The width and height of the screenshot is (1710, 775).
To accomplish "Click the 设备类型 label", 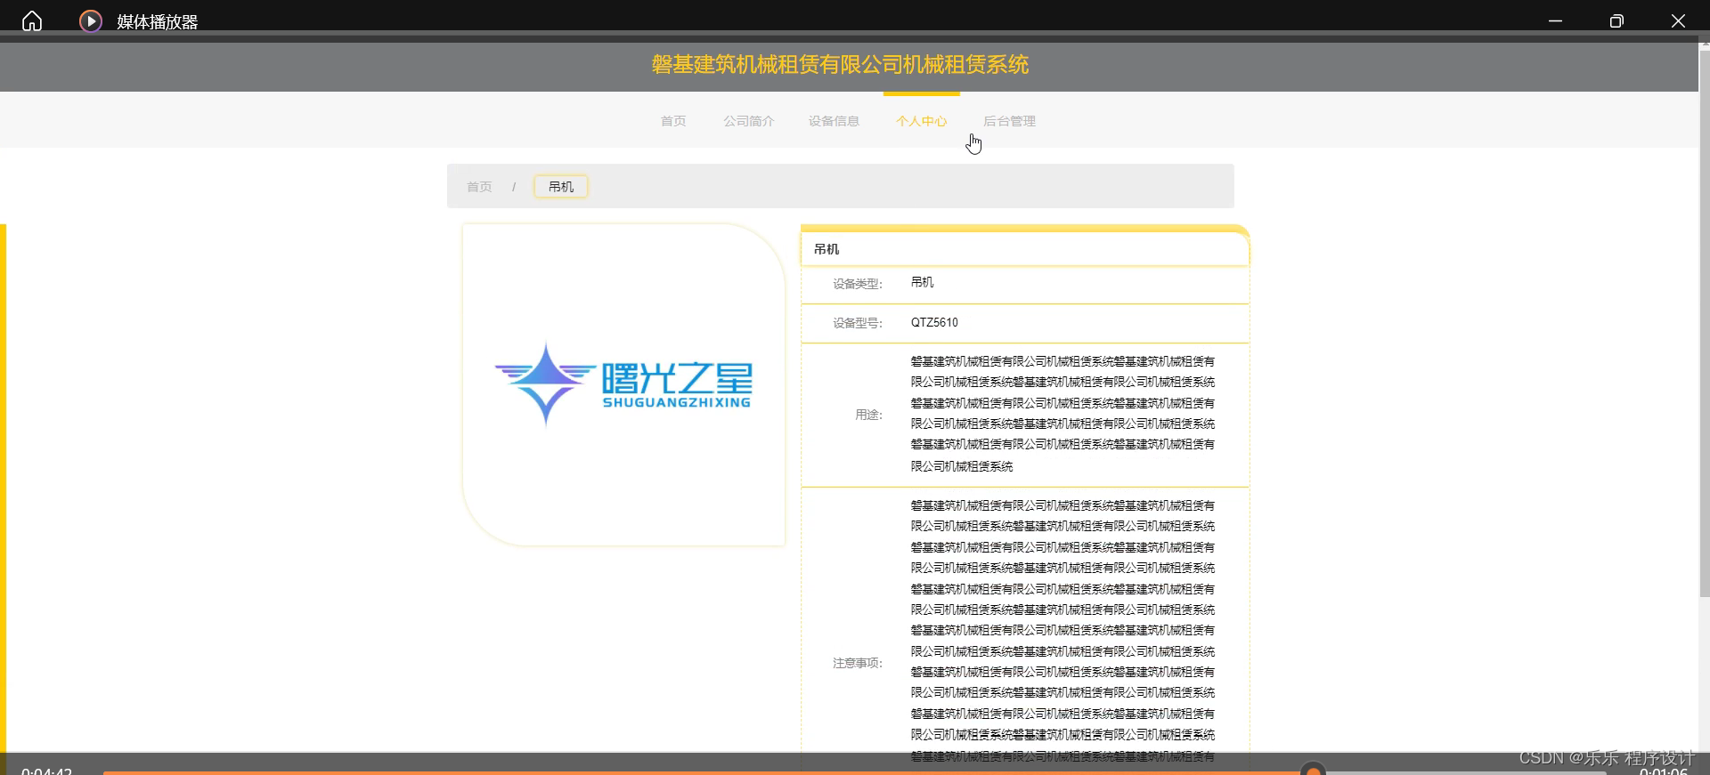I will [x=858, y=284].
